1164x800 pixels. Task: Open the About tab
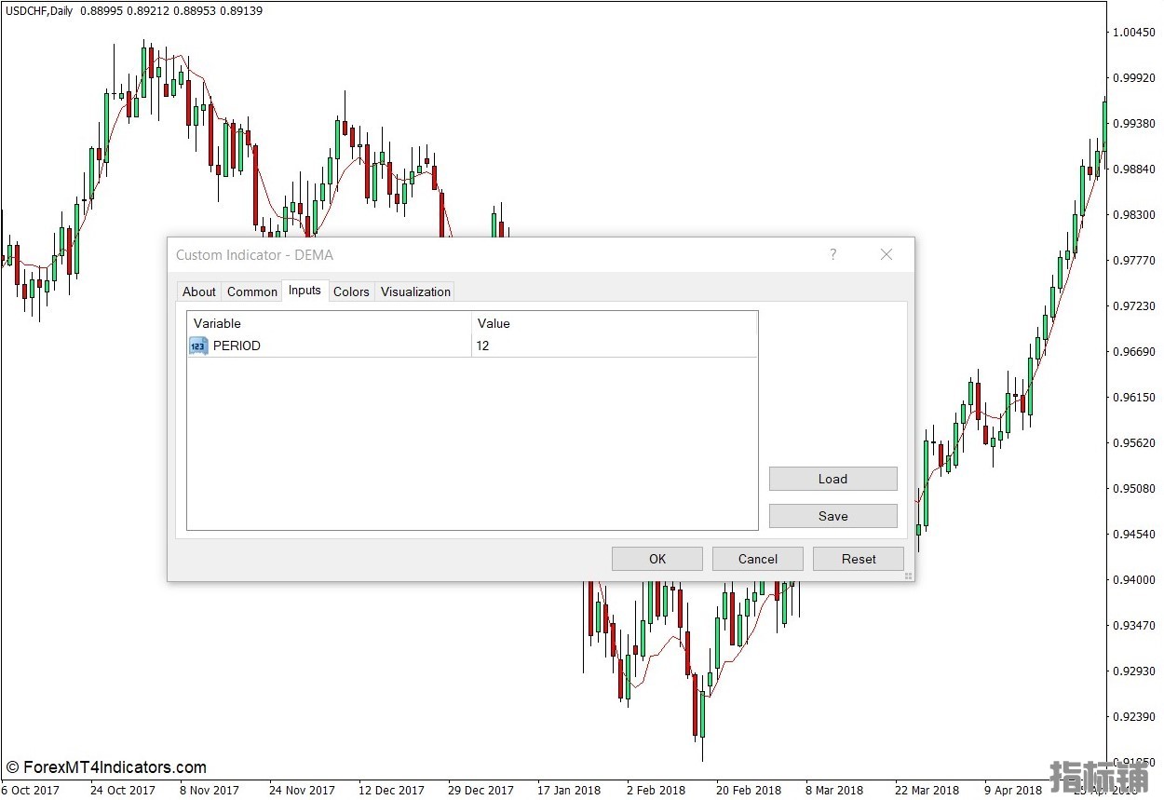click(198, 292)
